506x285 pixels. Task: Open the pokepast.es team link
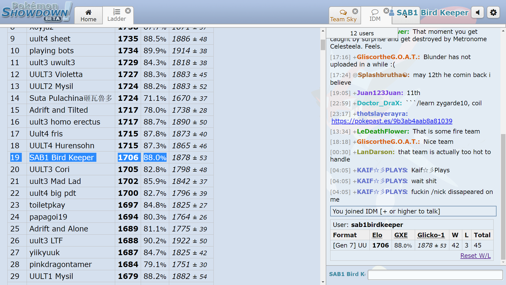pyautogui.click(x=392, y=121)
